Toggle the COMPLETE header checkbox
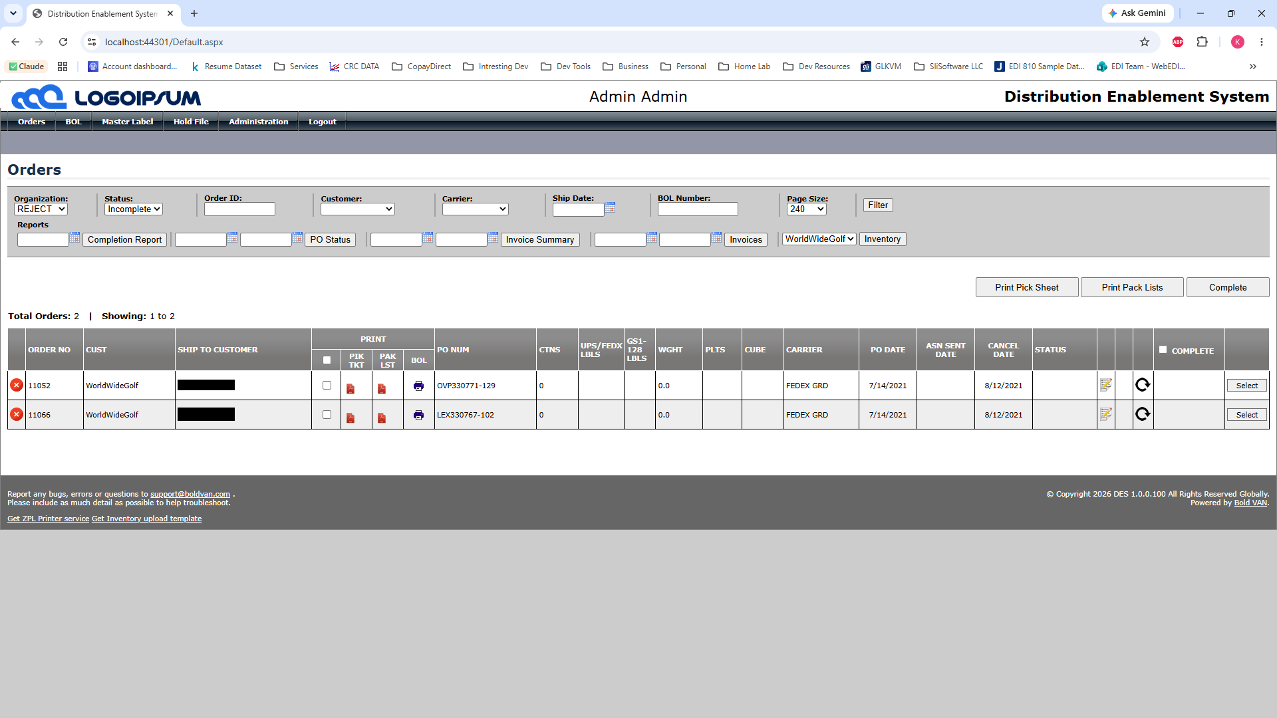1277x718 pixels. (x=1163, y=349)
